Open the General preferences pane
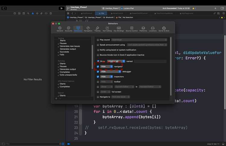This screenshot has width=226, height=146. (60, 29)
